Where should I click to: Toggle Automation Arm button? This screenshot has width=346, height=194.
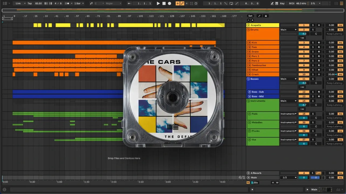click(182, 4)
